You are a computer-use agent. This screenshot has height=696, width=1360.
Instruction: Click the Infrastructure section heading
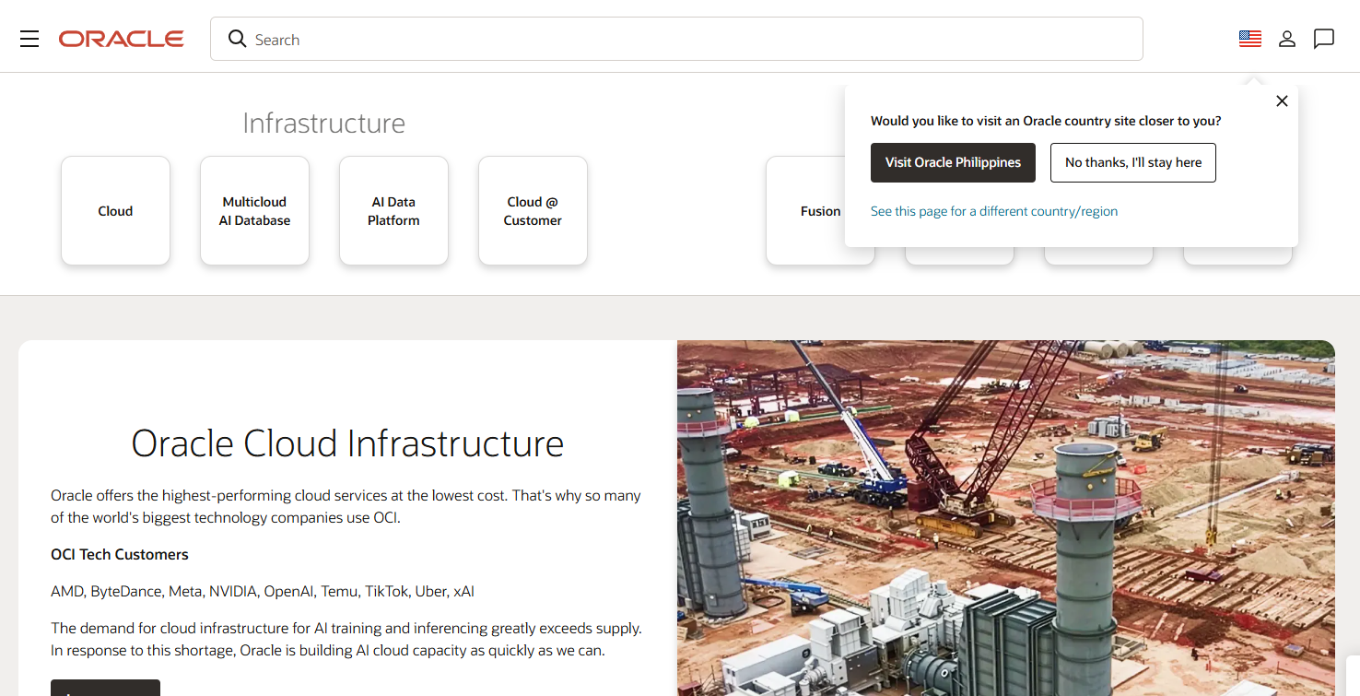tap(323, 123)
